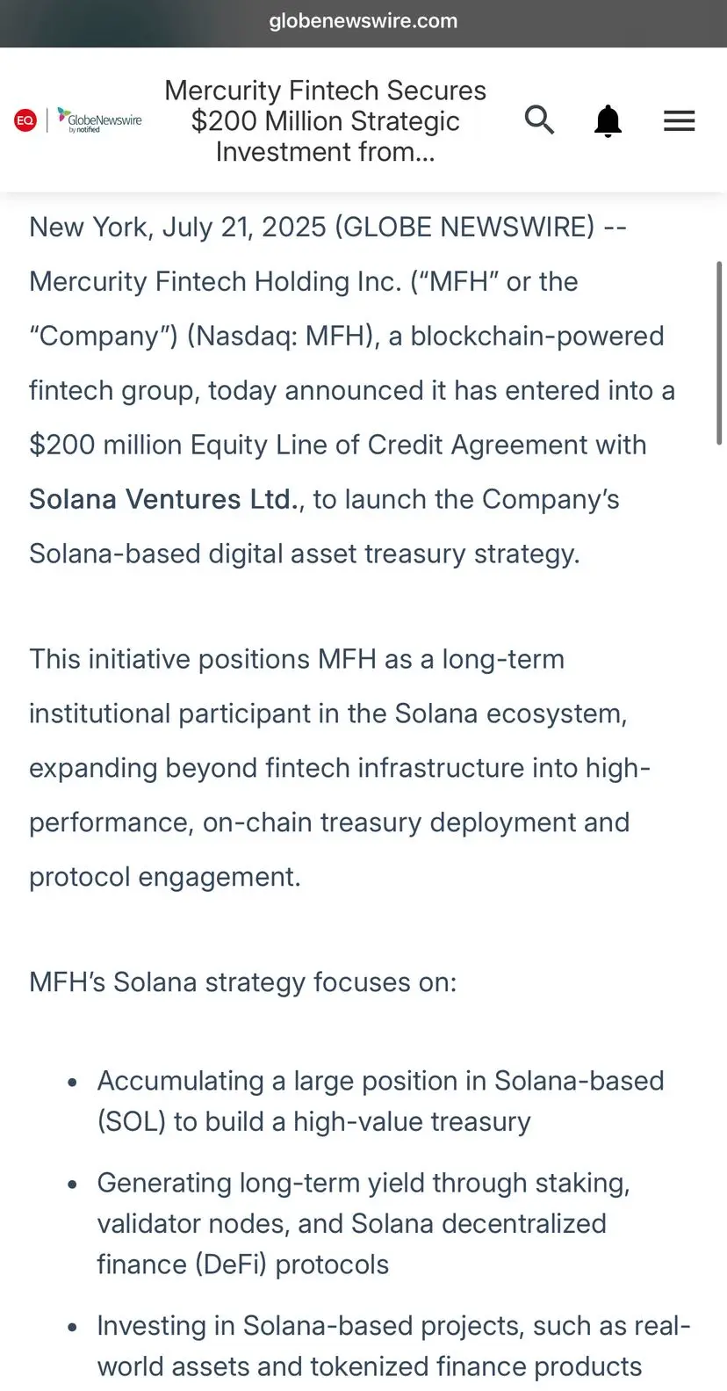Click the This initiative positions MFH paragraph
This screenshot has height=1391, width=727.
[340, 768]
